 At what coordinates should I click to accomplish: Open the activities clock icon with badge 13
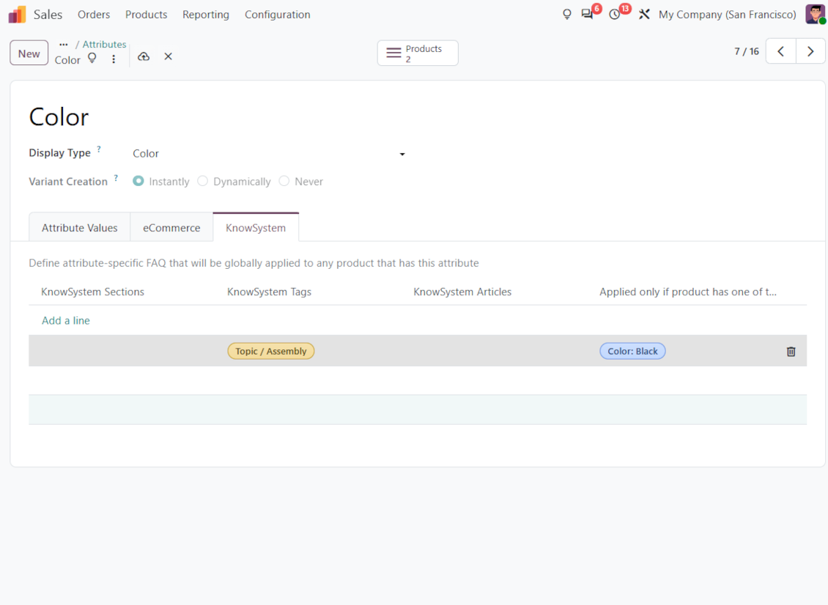pos(615,14)
